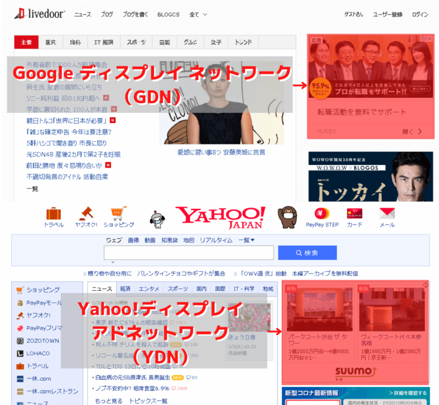The image size is (439, 405).
Task: Select the スポーツ livedoor tab
Action: point(136,42)
